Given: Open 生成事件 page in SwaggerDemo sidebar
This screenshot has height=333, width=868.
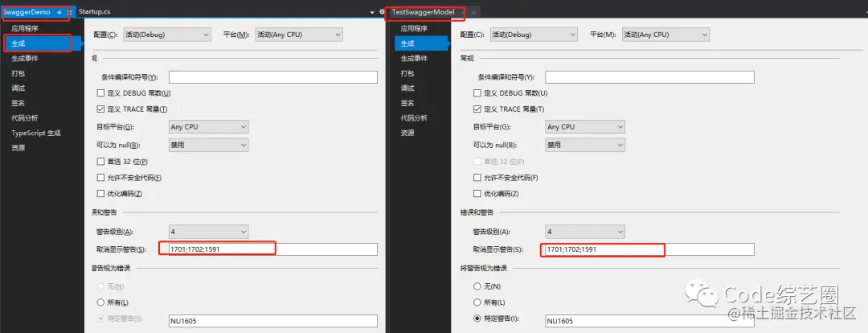Looking at the screenshot, I should (25, 58).
